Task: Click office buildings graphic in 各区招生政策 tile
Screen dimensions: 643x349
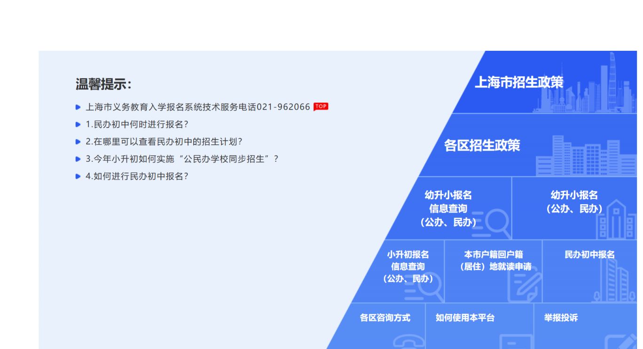Action: pyautogui.click(x=586, y=156)
